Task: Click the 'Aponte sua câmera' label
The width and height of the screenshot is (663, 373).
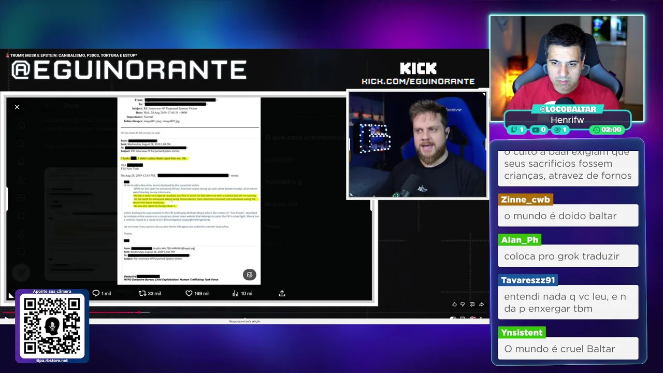Action: tap(52, 292)
